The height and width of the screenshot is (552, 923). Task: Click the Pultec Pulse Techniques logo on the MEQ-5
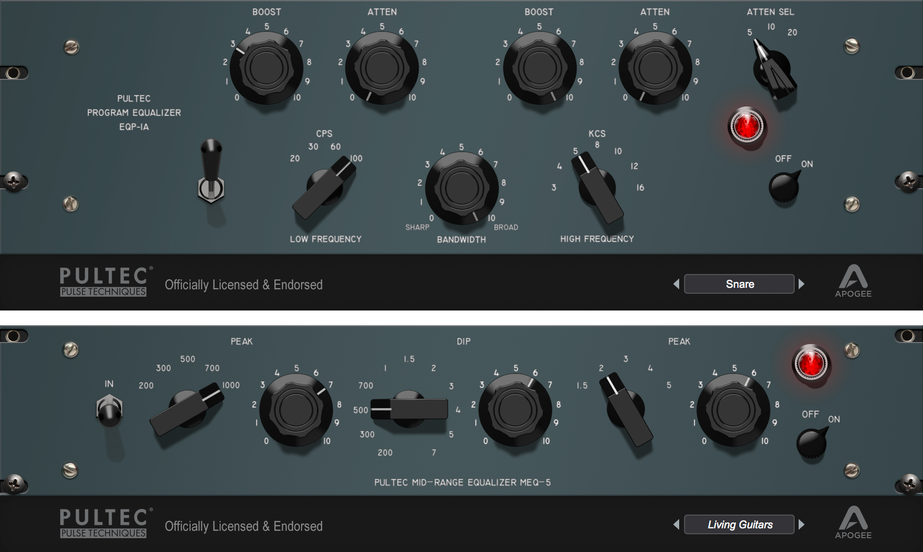pyautogui.click(x=104, y=523)
